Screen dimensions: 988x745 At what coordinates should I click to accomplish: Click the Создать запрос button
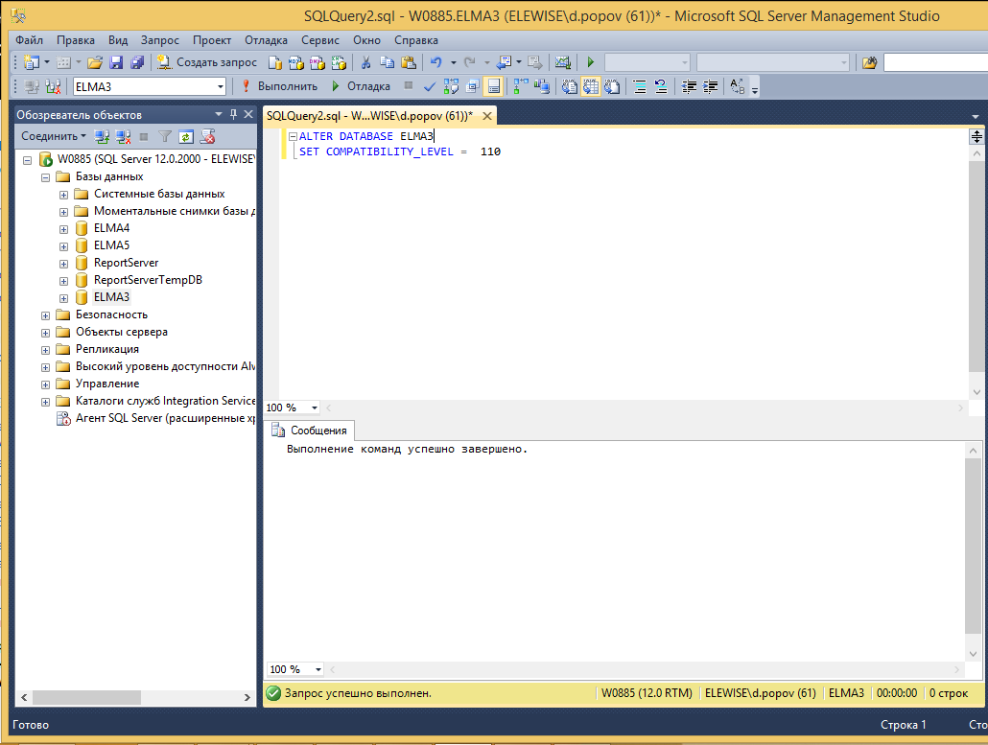coord(205,62)
